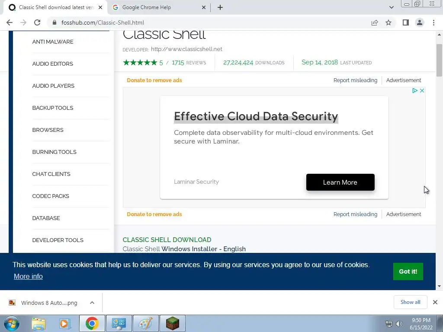Open the Chrome profile avatar

coord(420,22)
